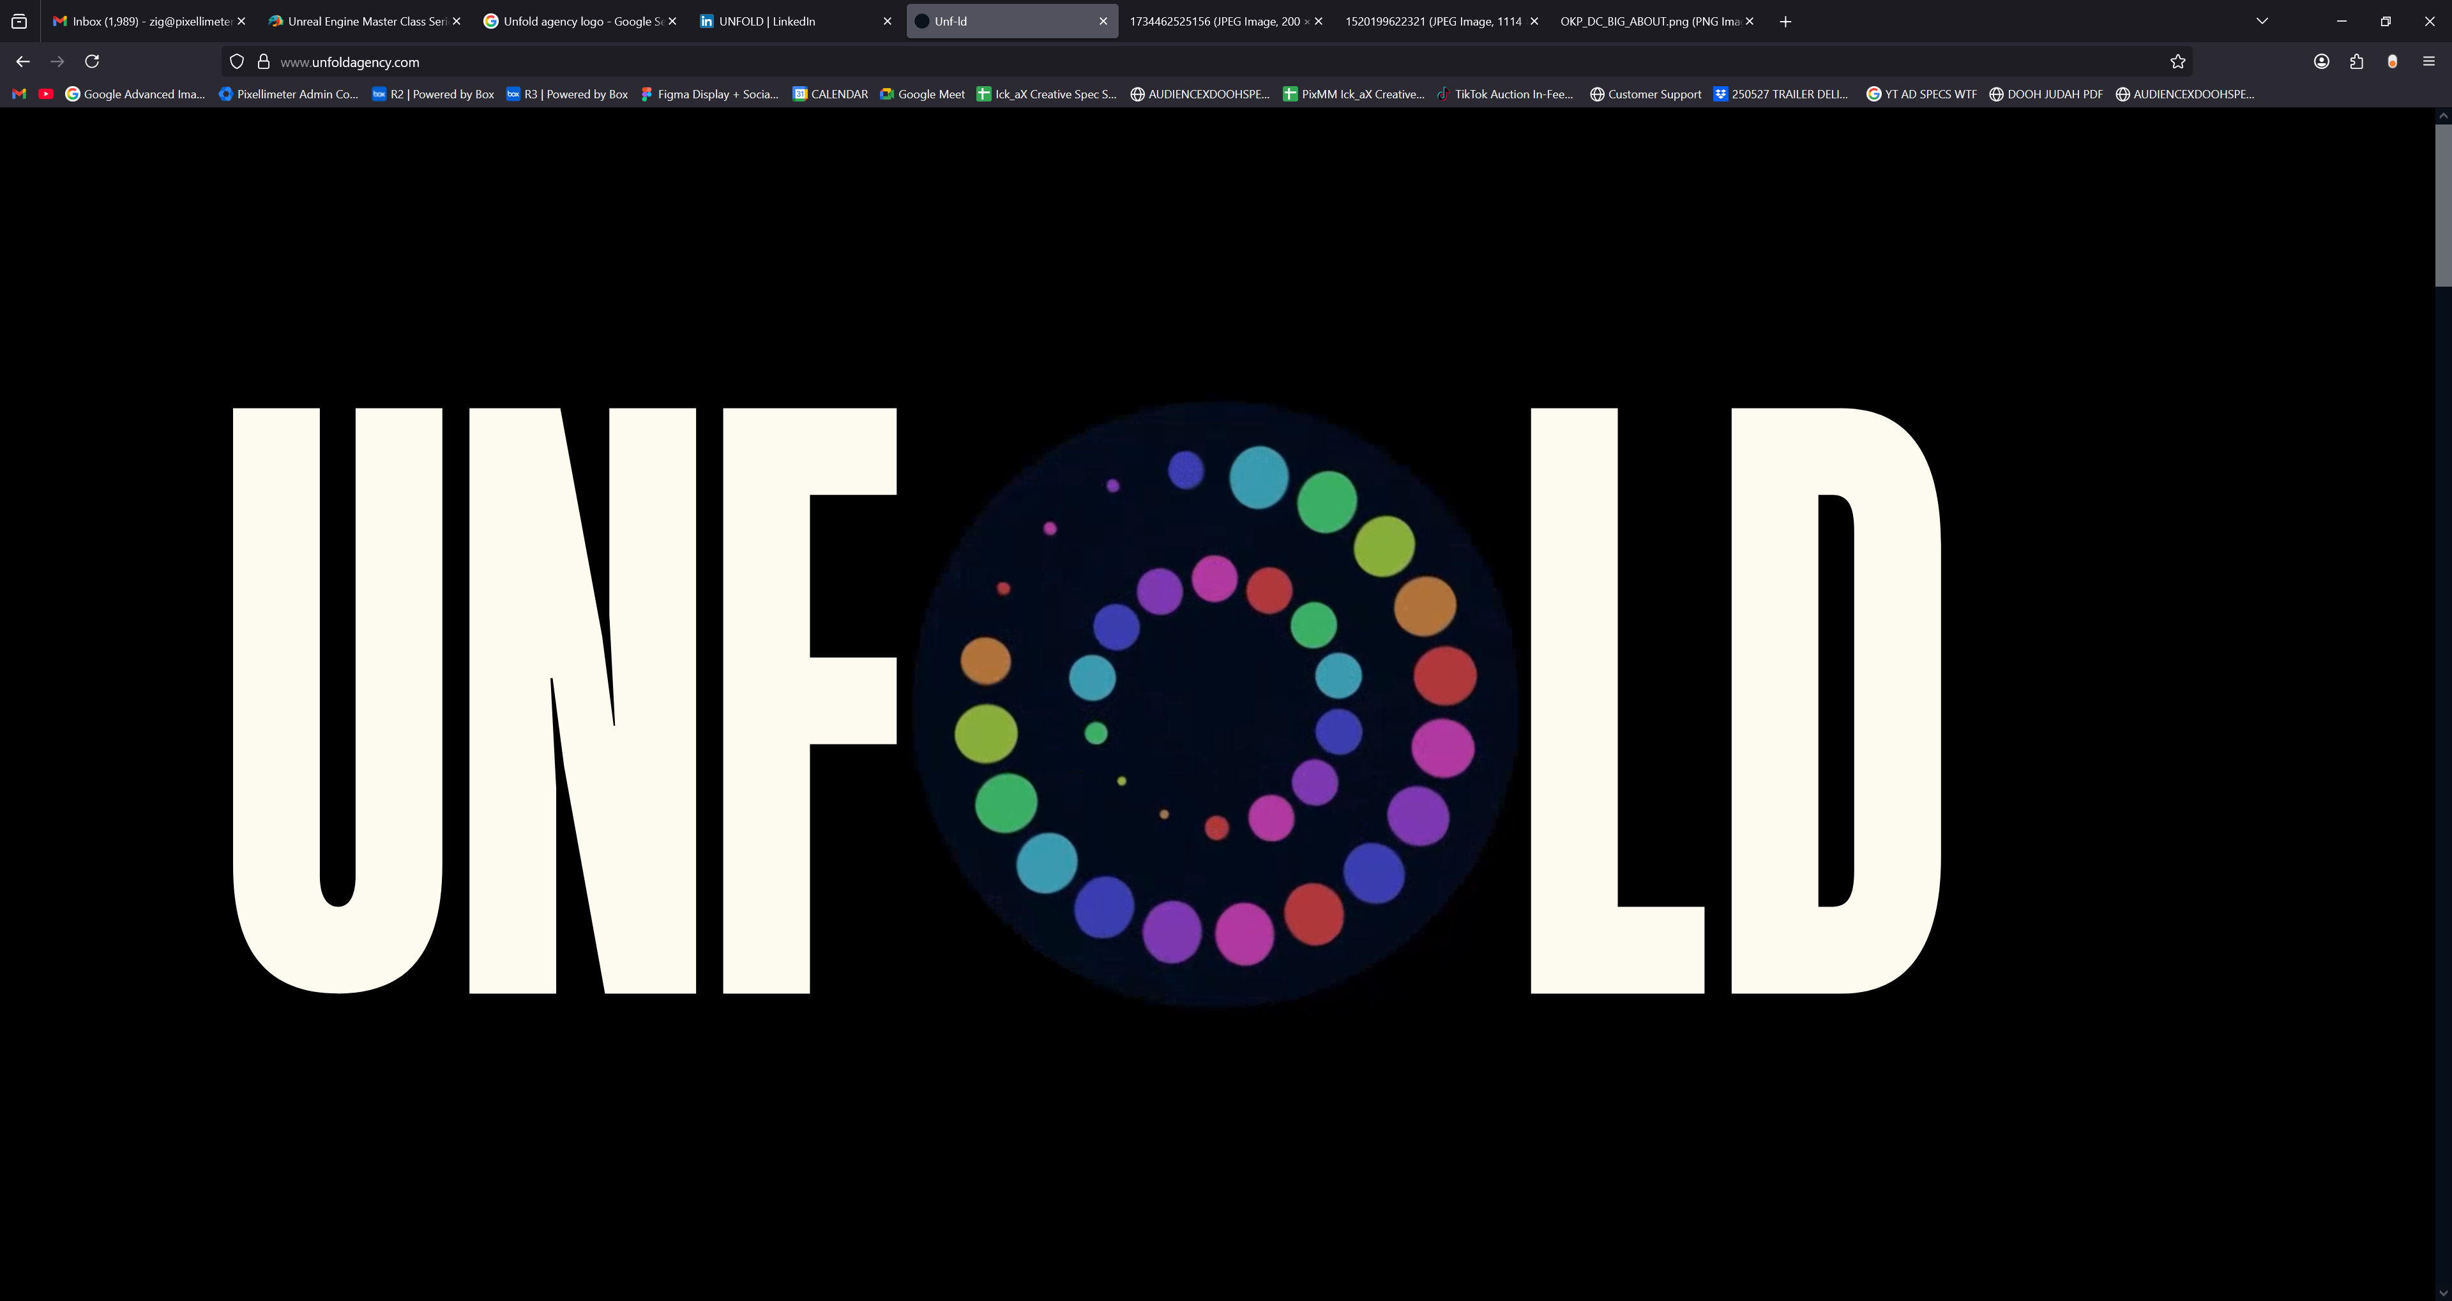Switch to Unfold agency logo Google tab

(x=574, y=21)
